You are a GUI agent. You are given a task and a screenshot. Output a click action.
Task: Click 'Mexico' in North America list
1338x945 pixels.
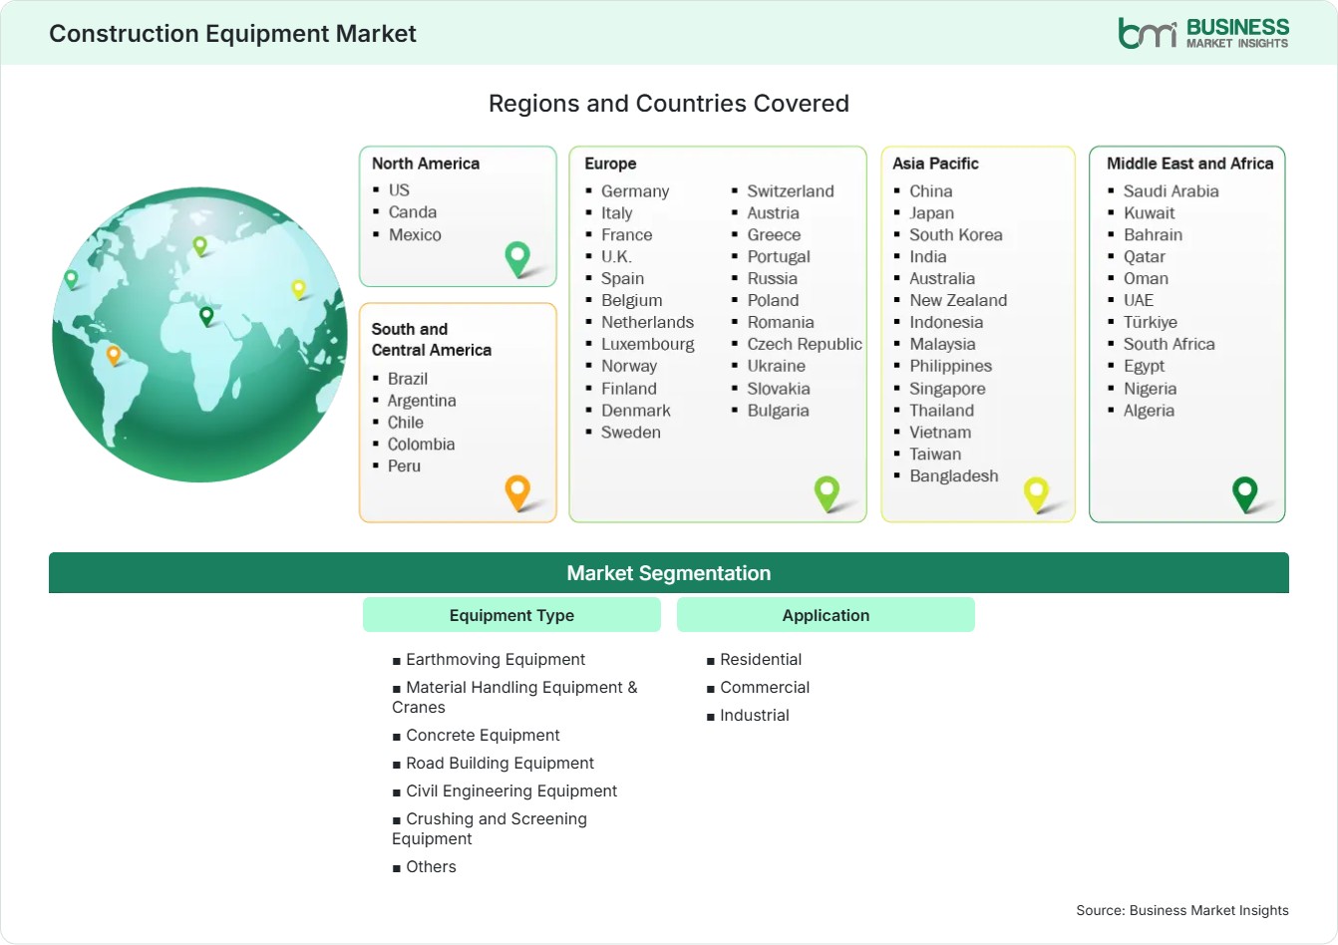coord(415,235)
